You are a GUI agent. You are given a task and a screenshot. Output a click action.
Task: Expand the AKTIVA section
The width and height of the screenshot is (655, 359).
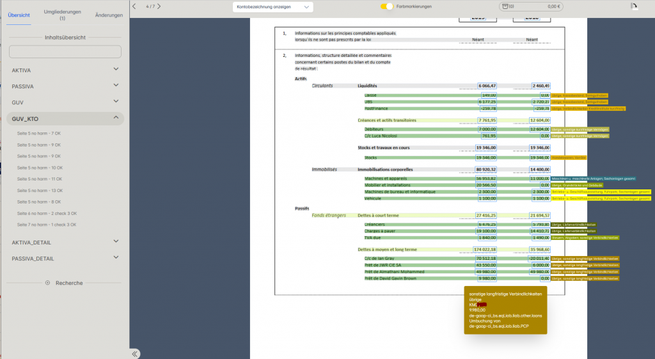pyautogui.click(x=116, y=70)
